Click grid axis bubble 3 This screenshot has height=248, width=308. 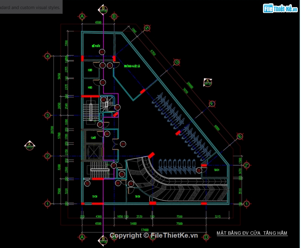pos(48,116)
